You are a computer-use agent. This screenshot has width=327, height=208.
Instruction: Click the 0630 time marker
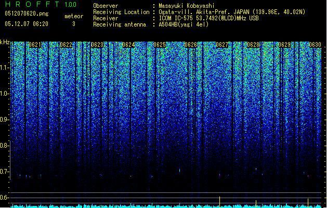point(315,45)
